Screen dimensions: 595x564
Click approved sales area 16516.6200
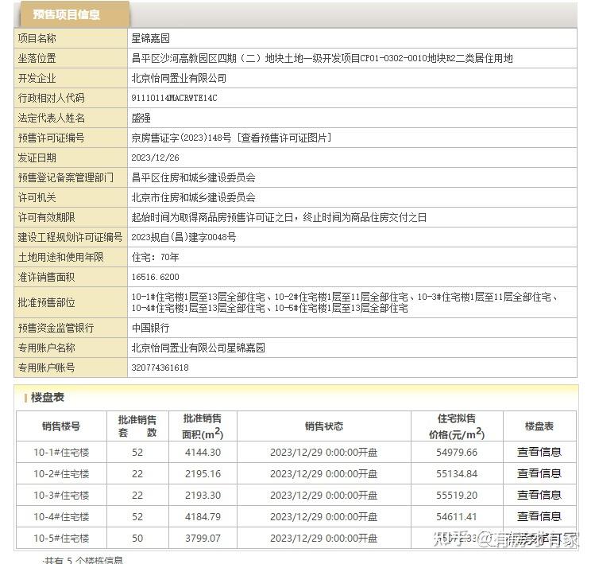155,277
